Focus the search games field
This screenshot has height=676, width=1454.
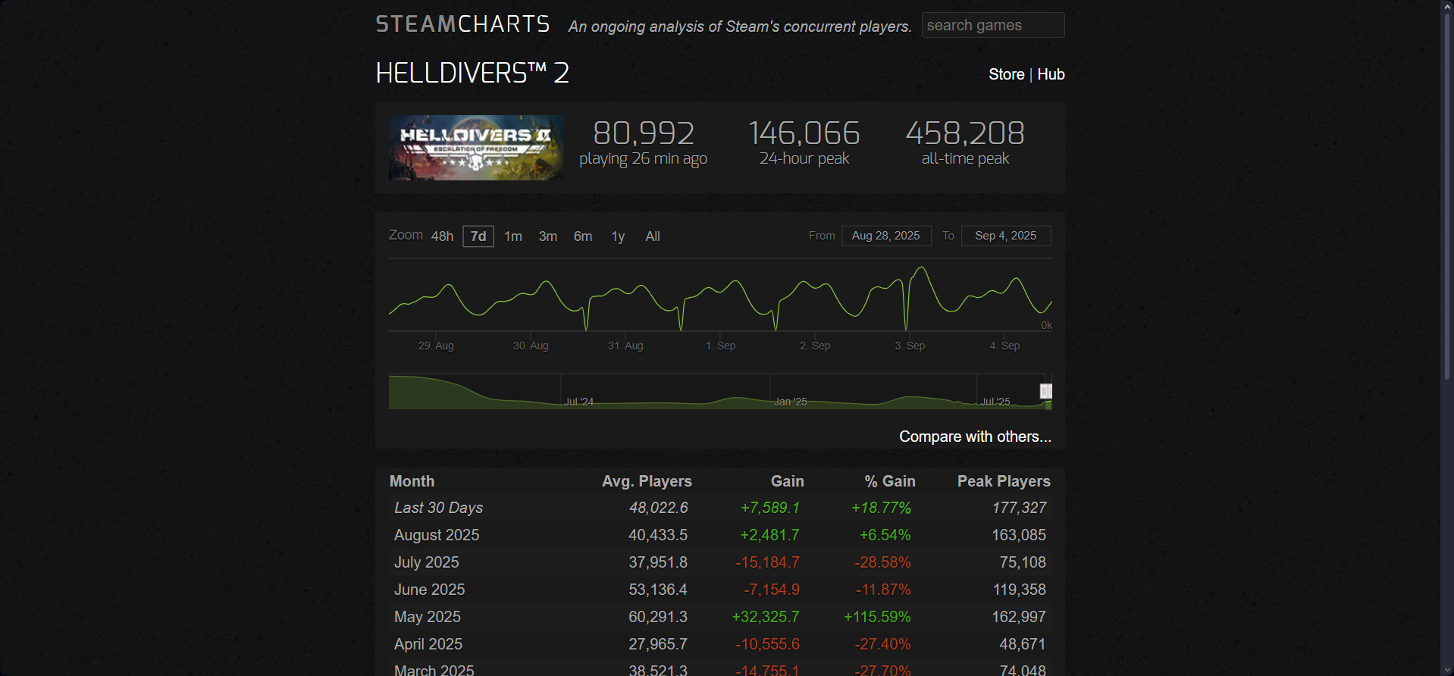click(x=993, y=25)
